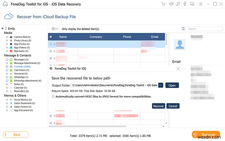Sort by the Email column

(x=154, y=37)
